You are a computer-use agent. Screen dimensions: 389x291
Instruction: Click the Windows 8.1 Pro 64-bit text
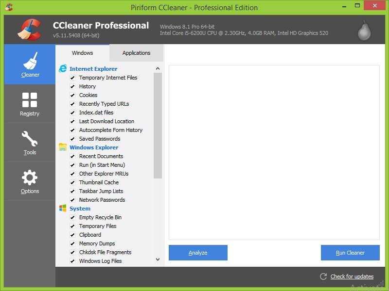[x=187, y=27]
